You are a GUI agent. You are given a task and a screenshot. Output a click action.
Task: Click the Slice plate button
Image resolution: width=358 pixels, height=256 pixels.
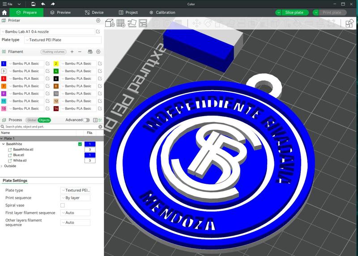[294, 13]
